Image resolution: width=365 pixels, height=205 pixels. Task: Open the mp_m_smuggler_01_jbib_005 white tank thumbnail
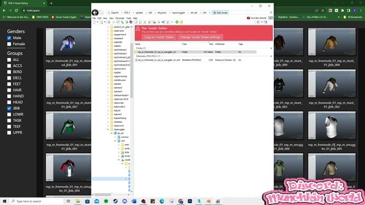pyautogui.click(x=332, y=125)
